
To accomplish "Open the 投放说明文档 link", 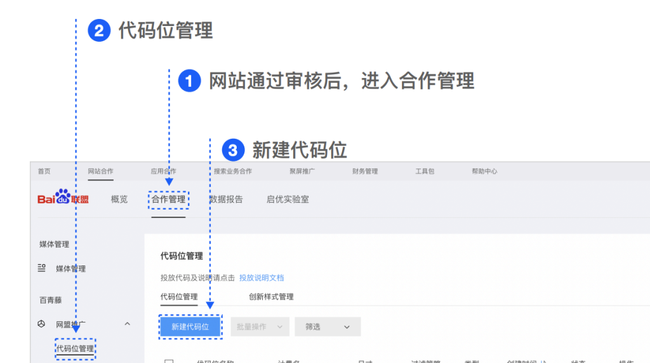I will [262, 277].
